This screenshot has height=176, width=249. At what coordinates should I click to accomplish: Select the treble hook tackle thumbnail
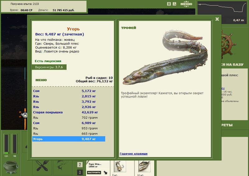[120, 166]
